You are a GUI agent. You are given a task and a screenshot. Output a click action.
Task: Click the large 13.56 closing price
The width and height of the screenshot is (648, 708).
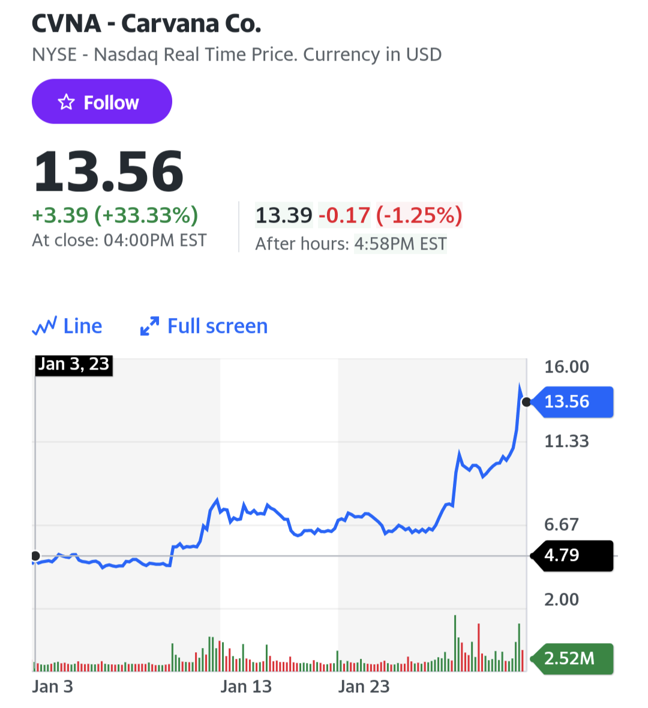(x=109, y=172)
